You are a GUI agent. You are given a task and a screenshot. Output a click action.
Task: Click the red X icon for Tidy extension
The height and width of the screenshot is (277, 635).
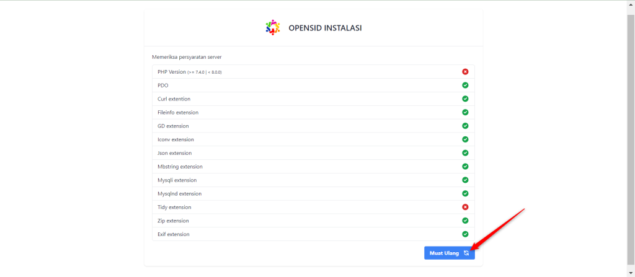tap(465, 207)
